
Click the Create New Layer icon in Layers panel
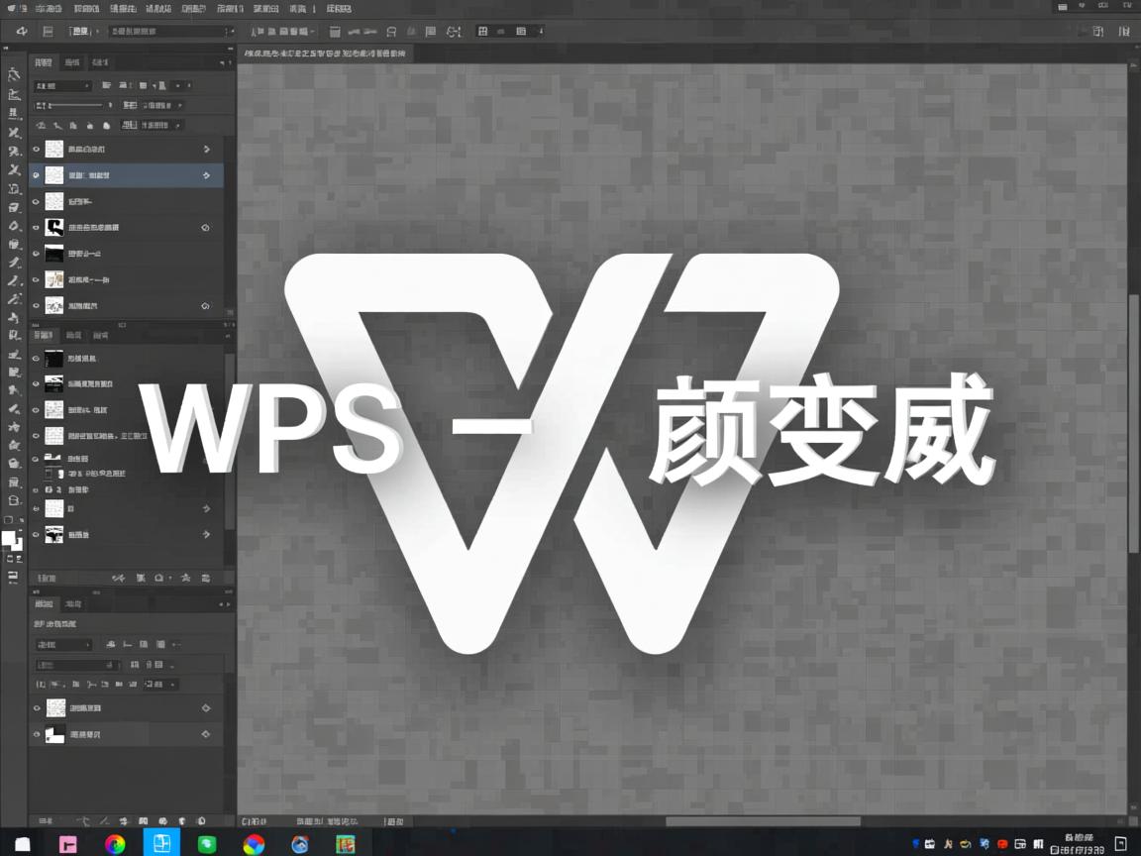[x=205, y=578]
